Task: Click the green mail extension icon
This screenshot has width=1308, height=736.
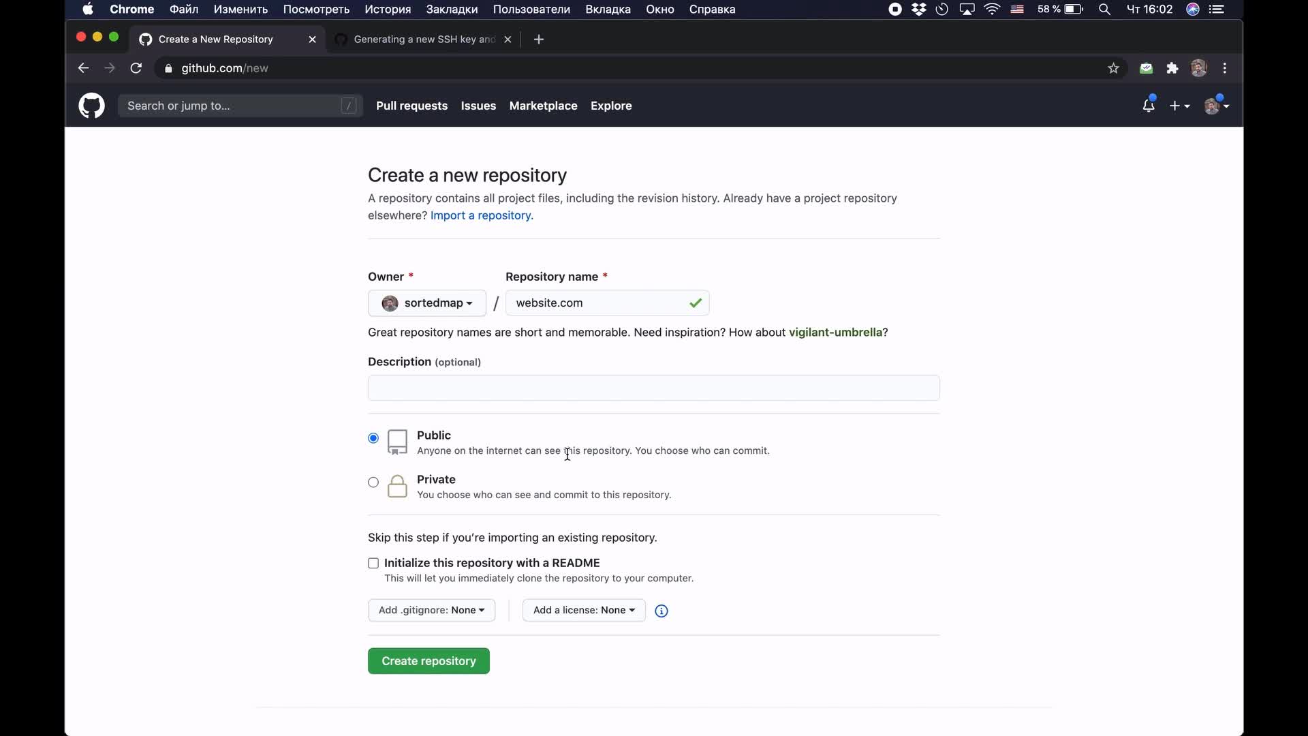Action: pyautogui.click(x=1146, y=68)
